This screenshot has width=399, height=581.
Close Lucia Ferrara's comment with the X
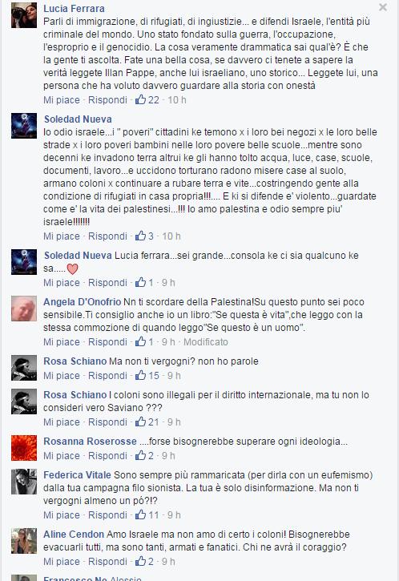383,7
